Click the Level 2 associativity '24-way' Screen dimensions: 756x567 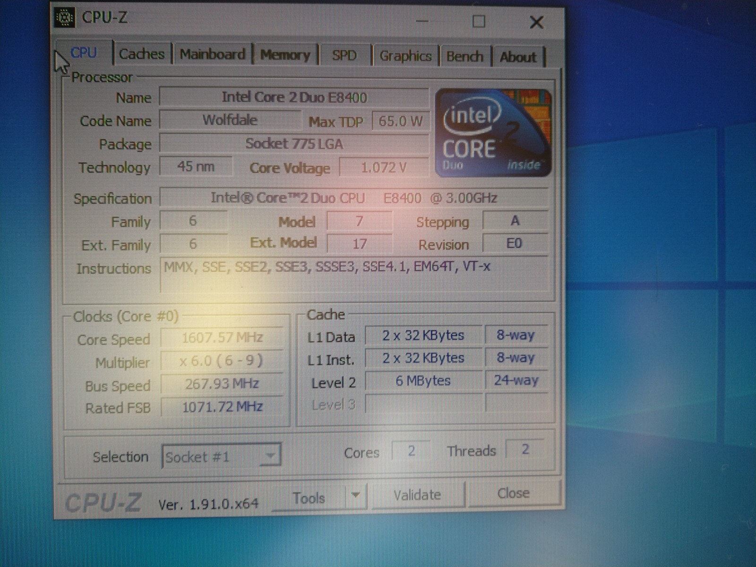tap(516, 380)
